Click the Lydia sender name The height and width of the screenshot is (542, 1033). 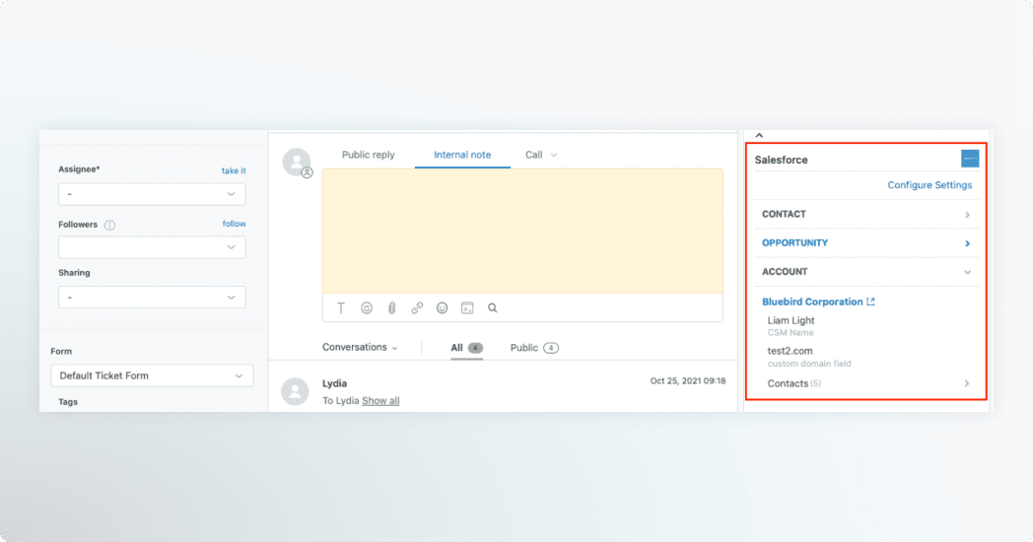coord(335,383)
